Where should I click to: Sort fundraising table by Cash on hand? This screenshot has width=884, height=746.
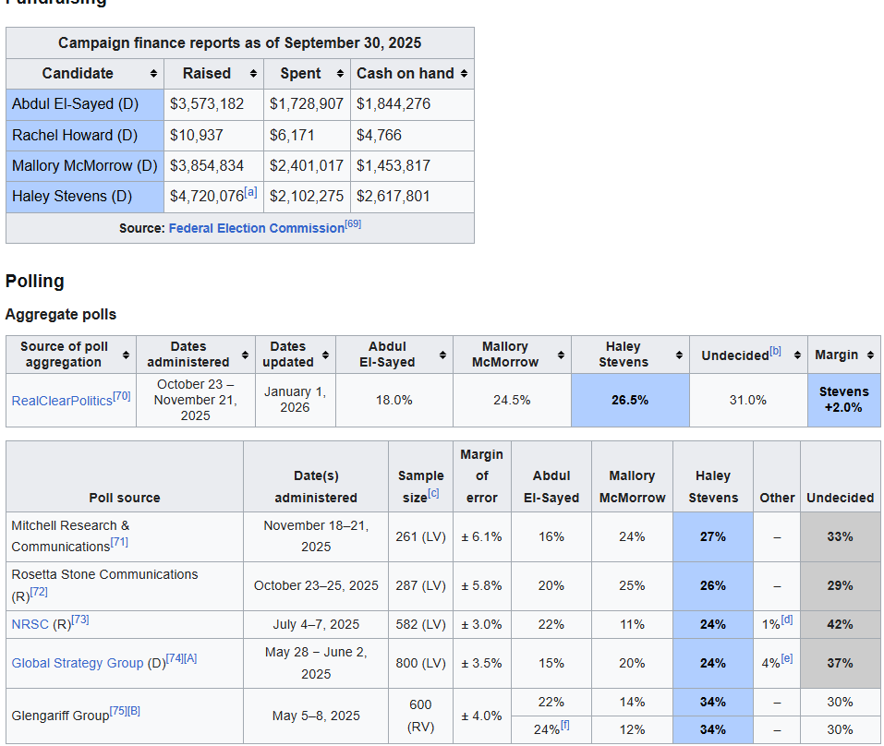tap(464, 74)
